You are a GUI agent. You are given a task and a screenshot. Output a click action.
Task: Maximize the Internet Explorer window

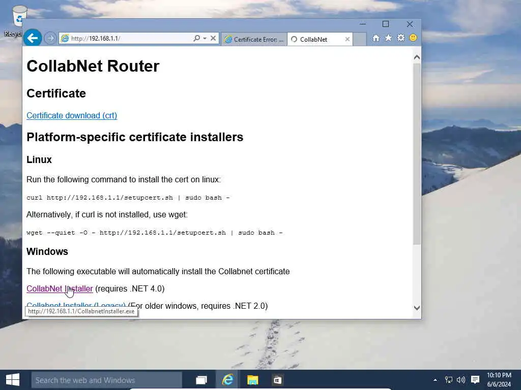pos(386,24)
